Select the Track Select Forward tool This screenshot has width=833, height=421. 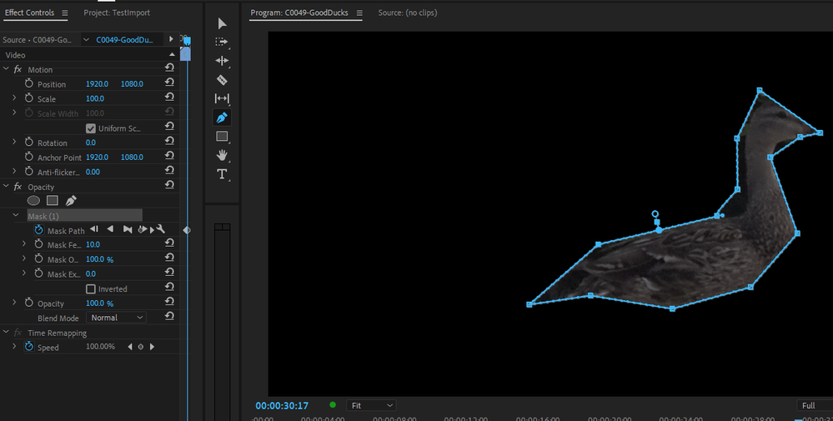(x=222, y=42)
